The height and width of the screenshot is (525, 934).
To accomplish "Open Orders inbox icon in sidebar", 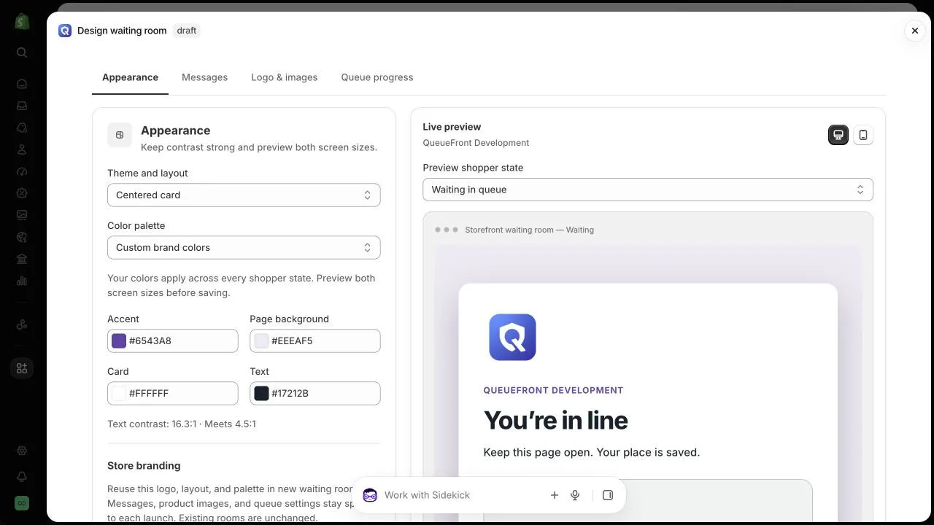I will [22, 106].
